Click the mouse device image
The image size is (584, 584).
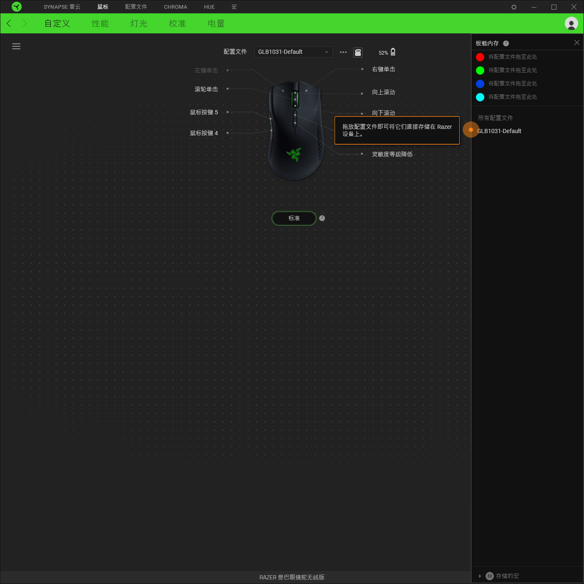pos(295,131)
